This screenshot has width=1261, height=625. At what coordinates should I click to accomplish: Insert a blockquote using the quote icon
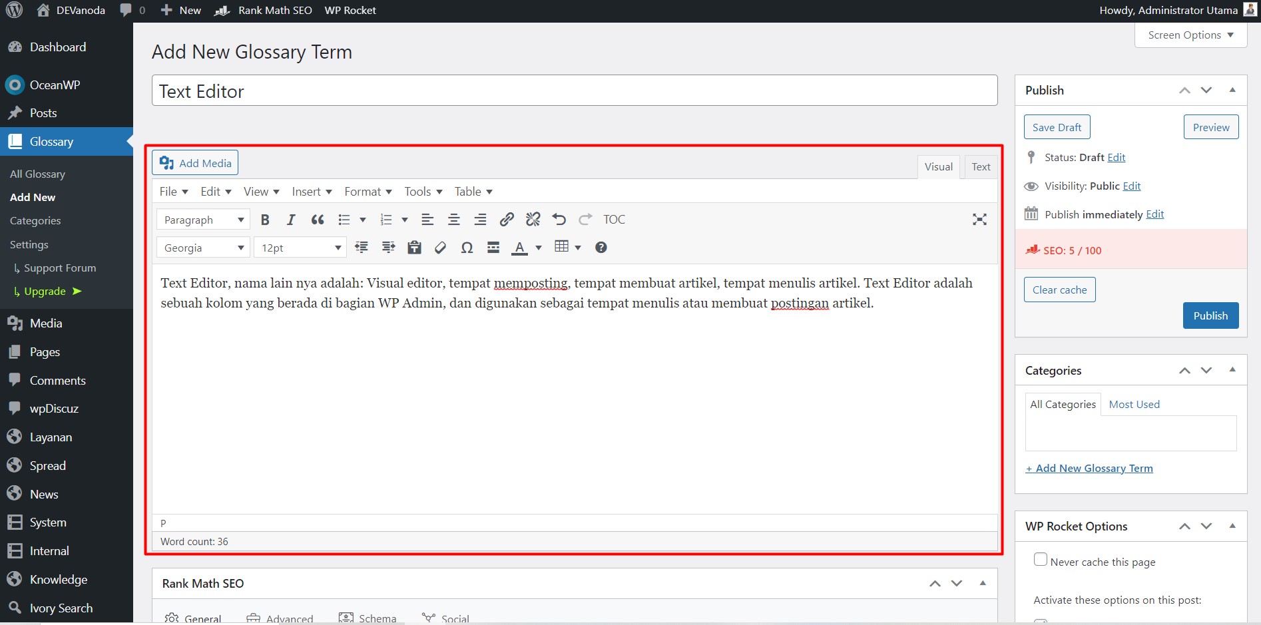tap(318, 220)
